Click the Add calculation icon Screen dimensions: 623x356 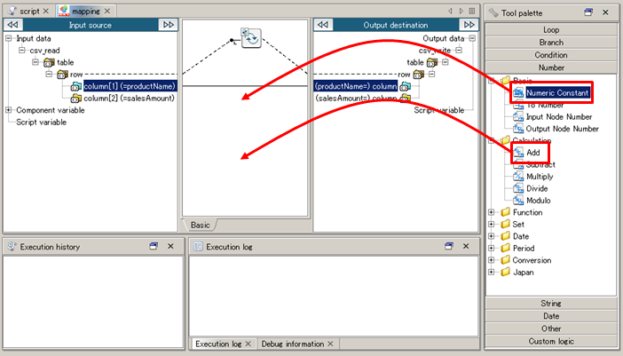point(518,153)
